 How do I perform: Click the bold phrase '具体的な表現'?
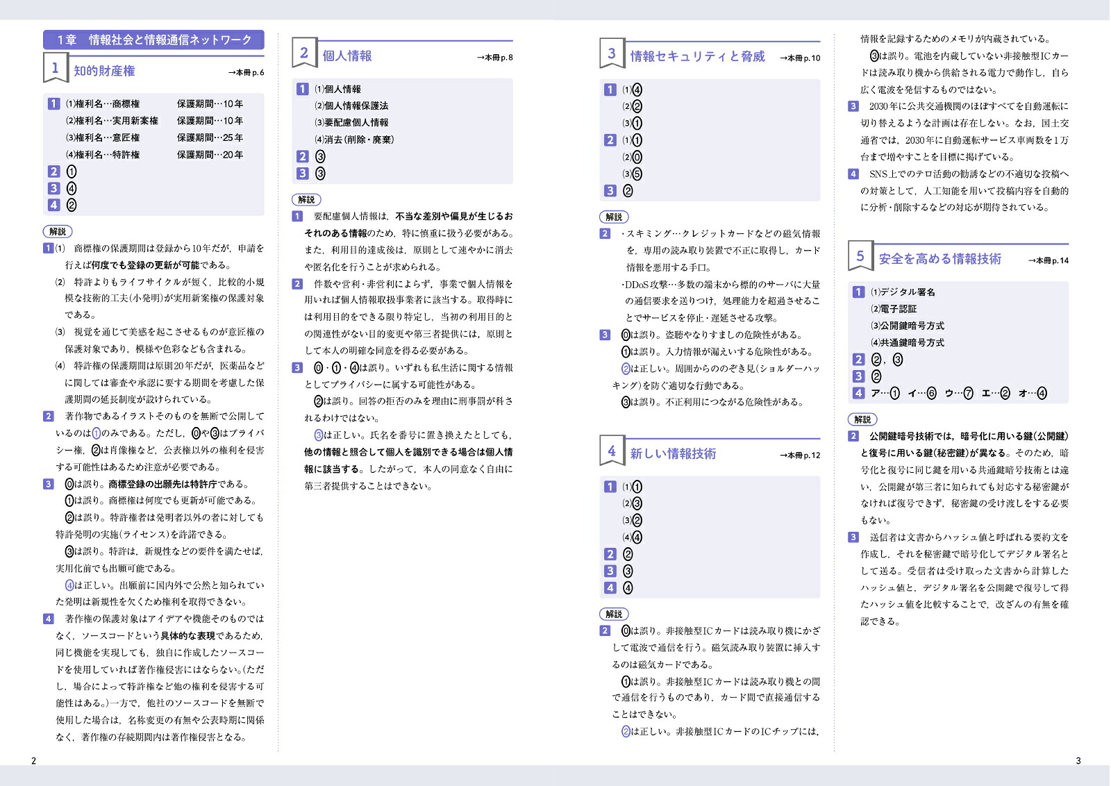pos(188,636)
